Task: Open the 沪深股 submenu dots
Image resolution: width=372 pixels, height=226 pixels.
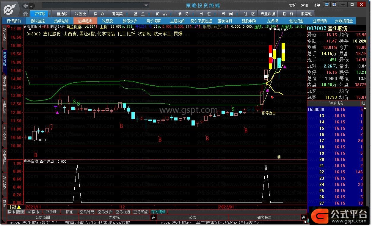Action: 50,14
